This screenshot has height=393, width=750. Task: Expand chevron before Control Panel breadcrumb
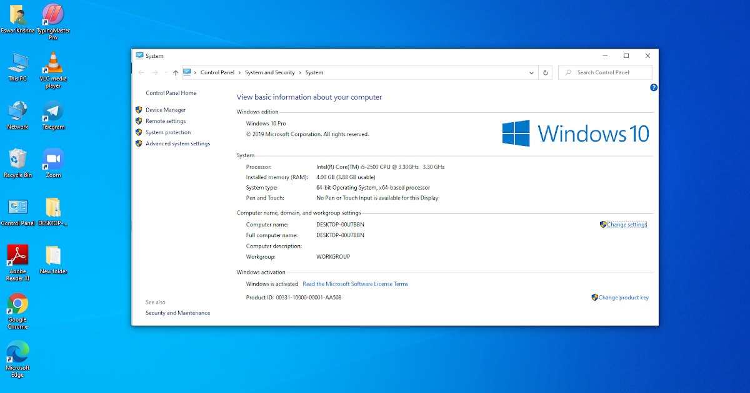point(195,72)
